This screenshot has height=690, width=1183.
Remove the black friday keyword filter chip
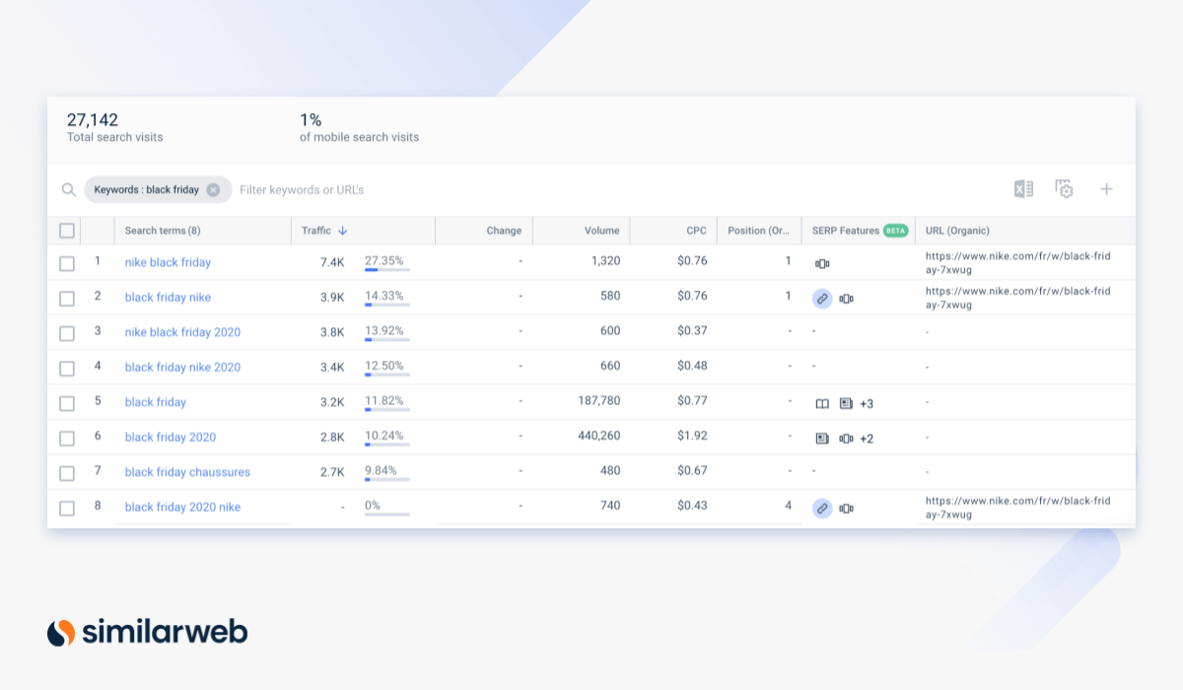tap(213, 190)
